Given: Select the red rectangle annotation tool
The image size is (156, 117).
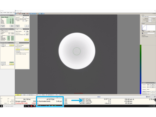Looking at the screenshot, I should click(x=19, y=13).
